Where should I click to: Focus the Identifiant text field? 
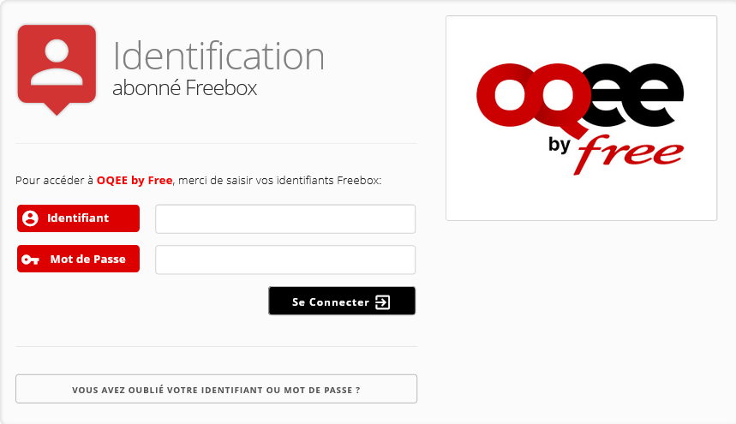tap(284, 218)
